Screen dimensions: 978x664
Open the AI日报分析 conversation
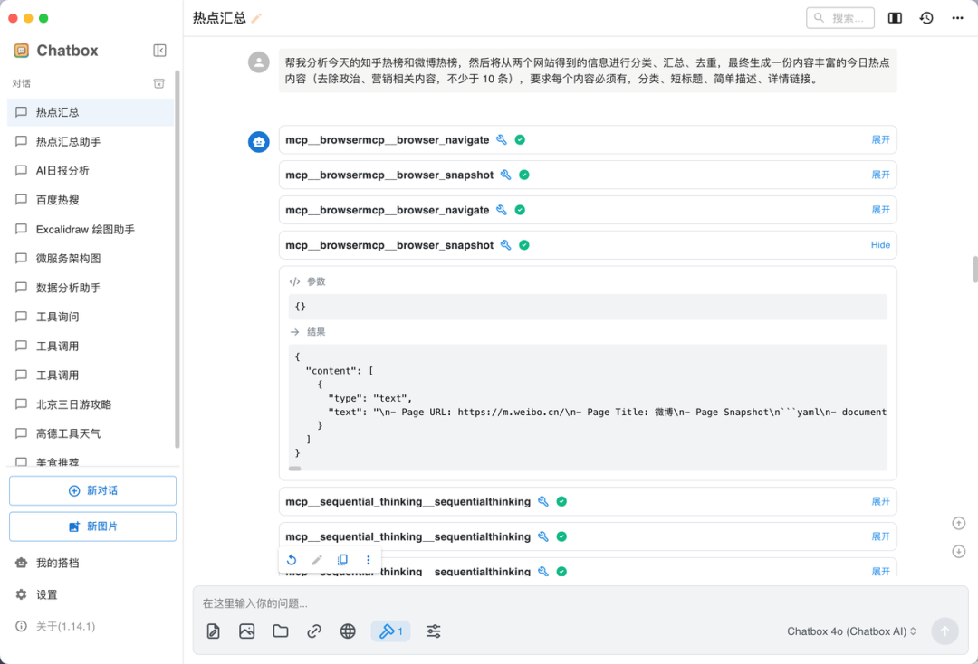coord(91,171)
